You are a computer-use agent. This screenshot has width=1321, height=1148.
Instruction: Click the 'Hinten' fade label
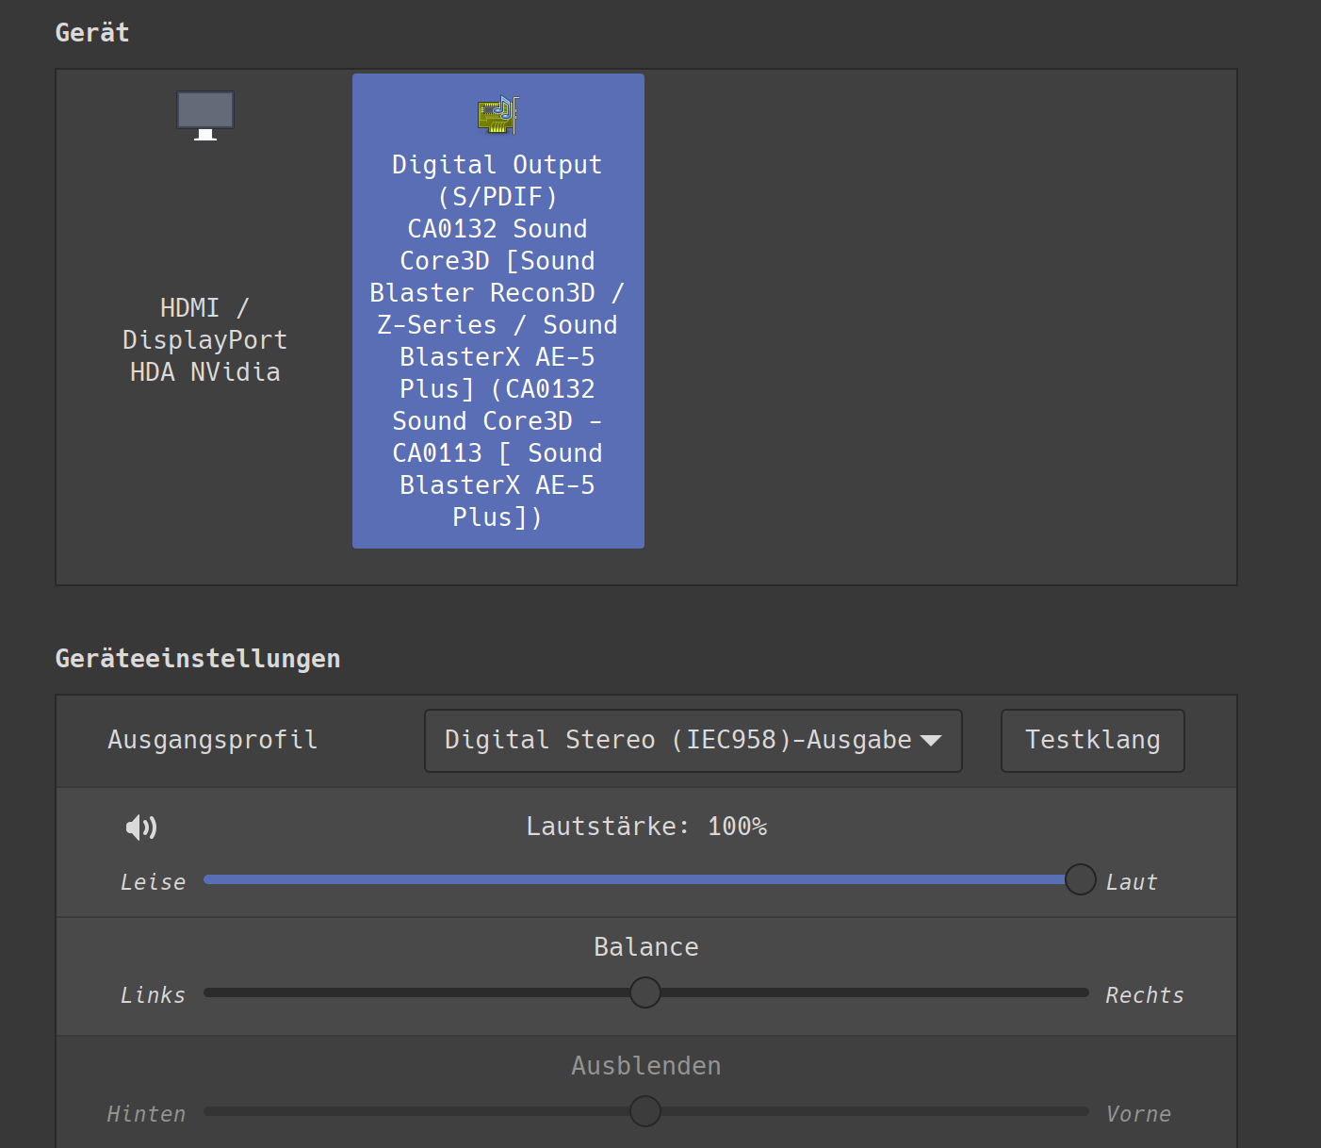[x=146, y=1114]
